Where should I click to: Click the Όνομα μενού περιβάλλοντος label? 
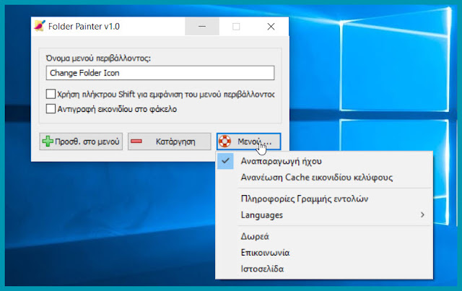pos(98,58)
